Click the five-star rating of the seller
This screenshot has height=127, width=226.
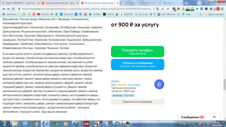pyautogui.click(x=121, y=85)
